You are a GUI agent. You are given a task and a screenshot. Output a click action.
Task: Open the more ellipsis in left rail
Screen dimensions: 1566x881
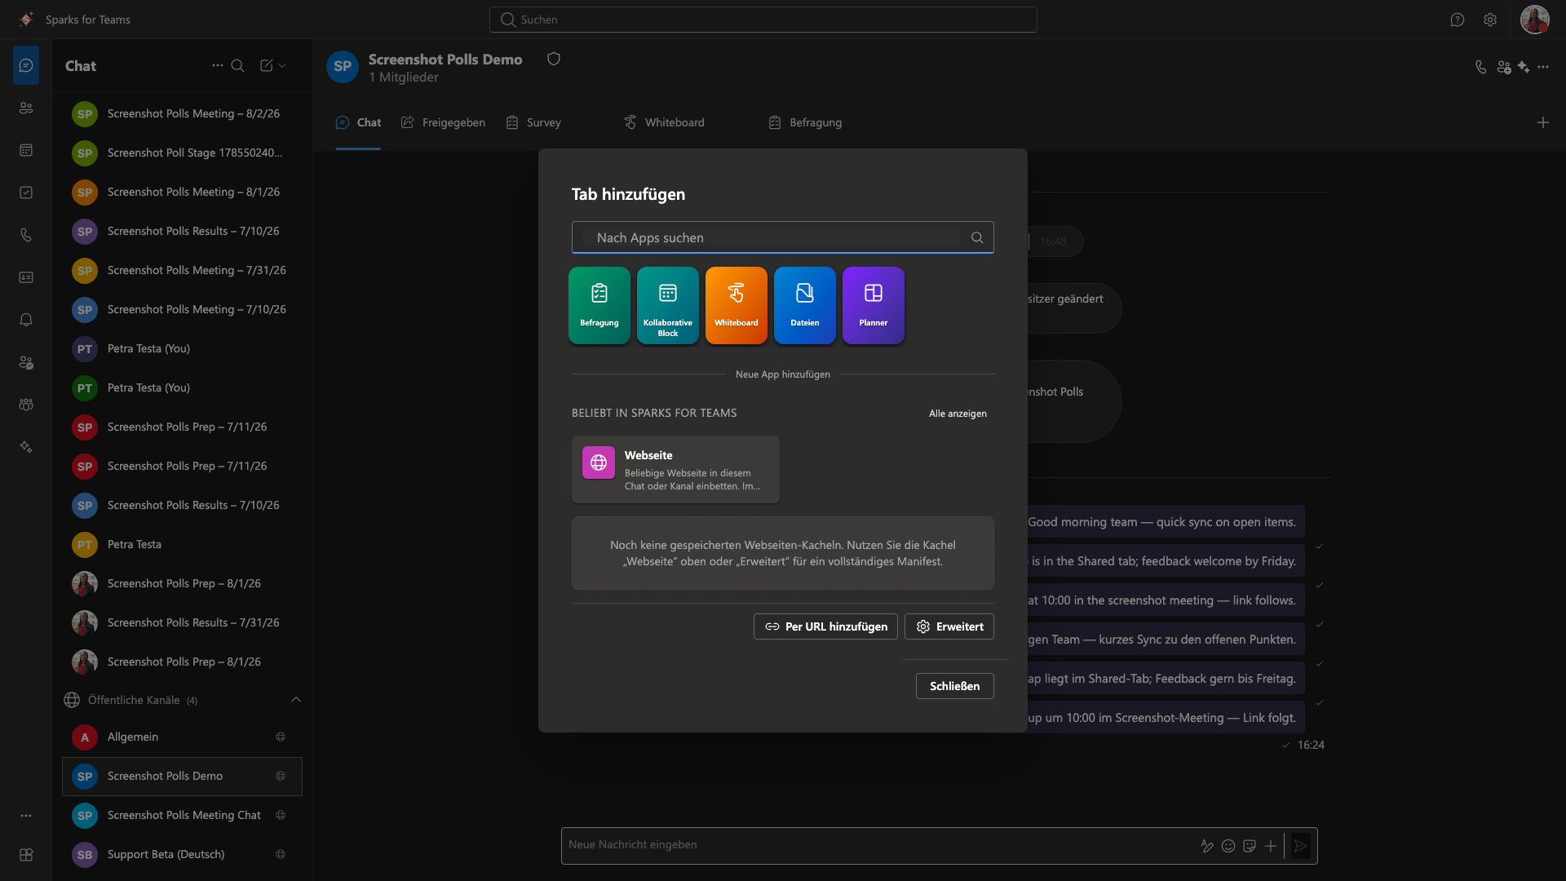coord(26,816)
